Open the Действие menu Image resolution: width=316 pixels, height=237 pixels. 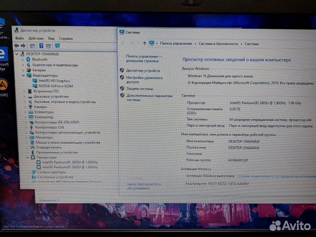coord(36,39)
